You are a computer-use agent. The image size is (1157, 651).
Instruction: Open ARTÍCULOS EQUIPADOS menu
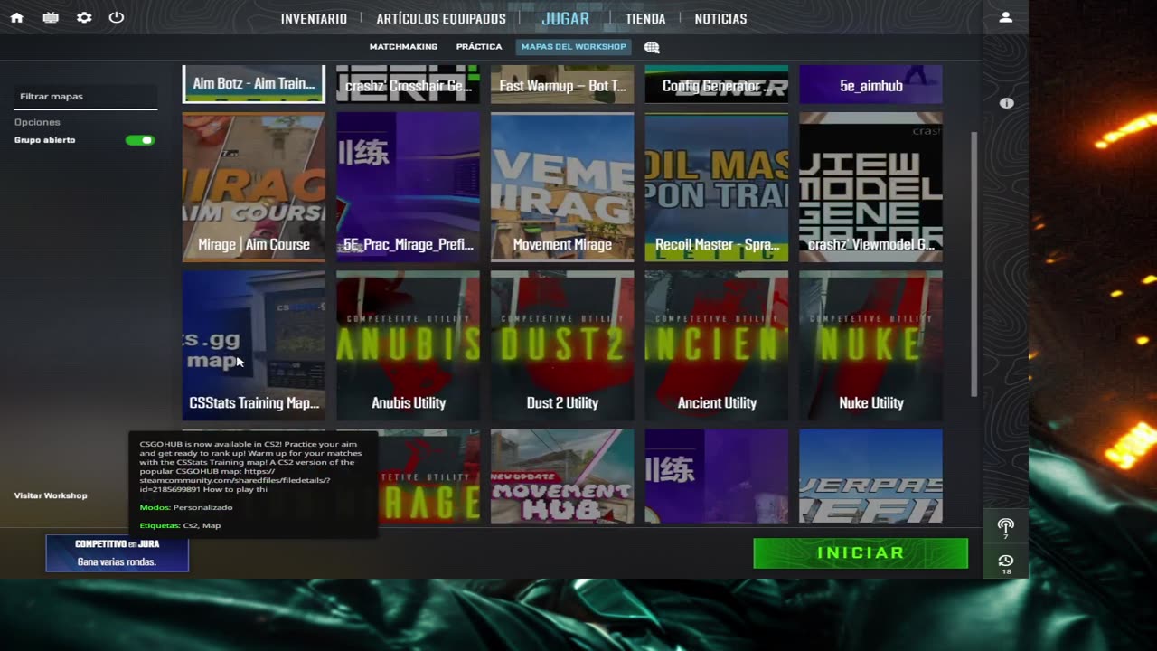click(x=441, y=19)
